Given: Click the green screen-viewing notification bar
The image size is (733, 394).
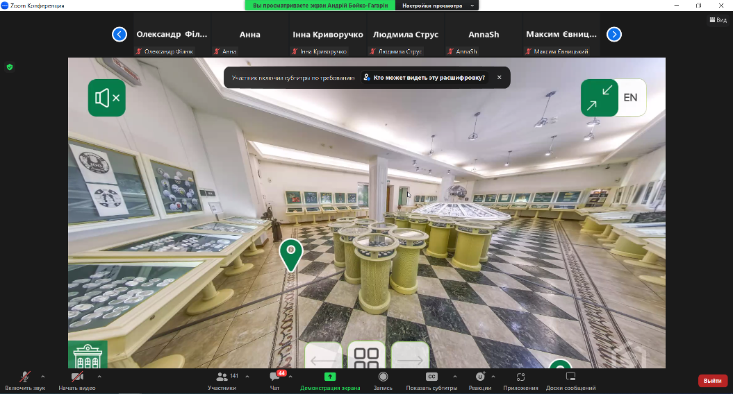Looking at the screenshot, I should [320, 6].
